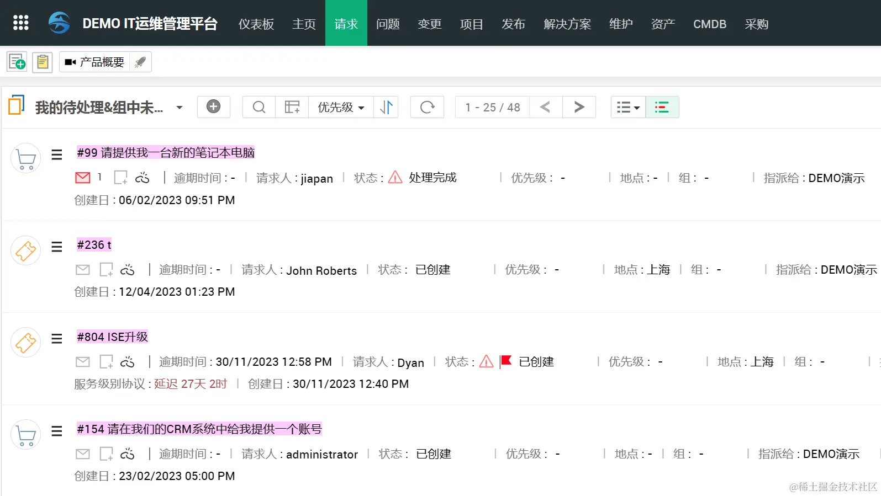Switch to green detailed list view
881x496 pixels.
click(x=662, y=107)
